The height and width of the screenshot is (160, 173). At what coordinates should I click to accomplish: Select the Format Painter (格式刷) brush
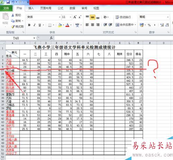pos(13,27)
